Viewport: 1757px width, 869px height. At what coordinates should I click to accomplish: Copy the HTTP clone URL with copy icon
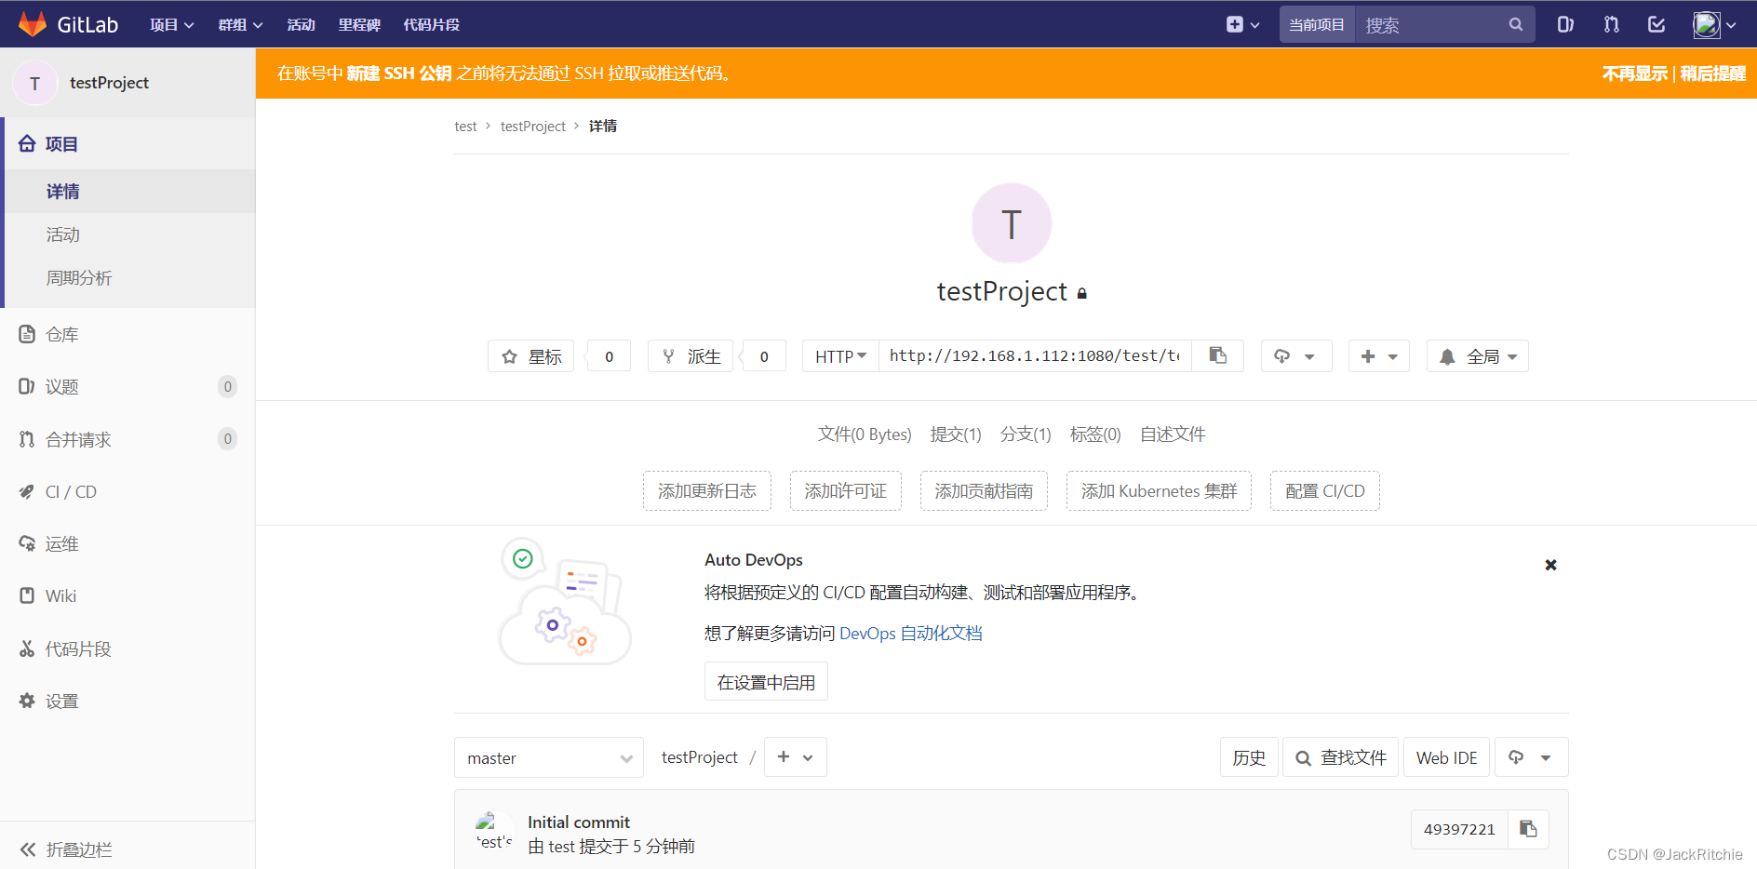click(x=1218, y=355)
